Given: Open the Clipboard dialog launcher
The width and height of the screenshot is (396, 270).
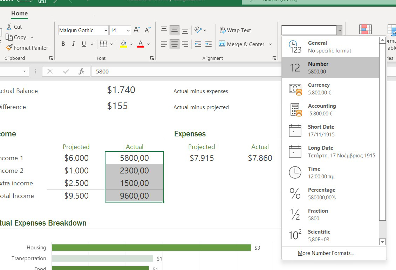Looking at the screenshot, I should [51, 58].
